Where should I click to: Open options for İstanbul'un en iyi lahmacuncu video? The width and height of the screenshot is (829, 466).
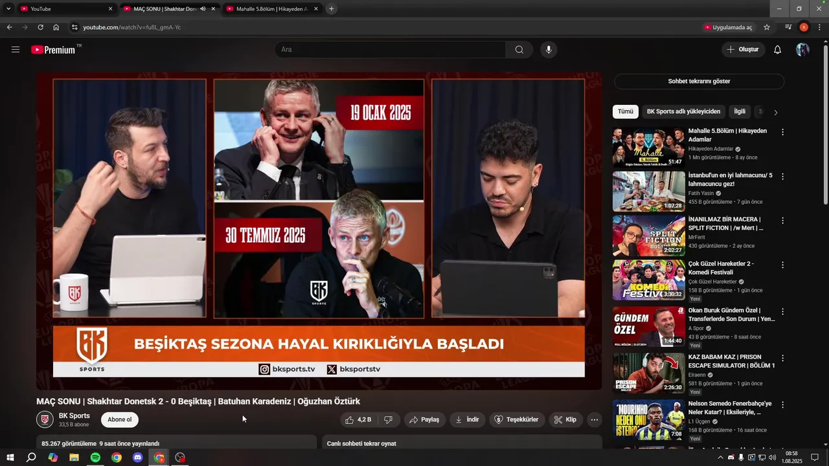pyautogui.click(x=782, y=177)
